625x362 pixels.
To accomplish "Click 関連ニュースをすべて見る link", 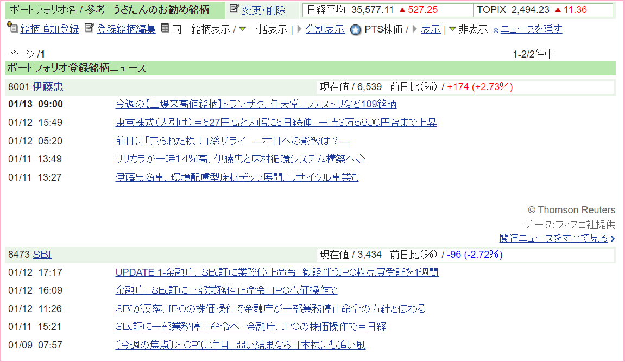I will (x=553, y=238).
